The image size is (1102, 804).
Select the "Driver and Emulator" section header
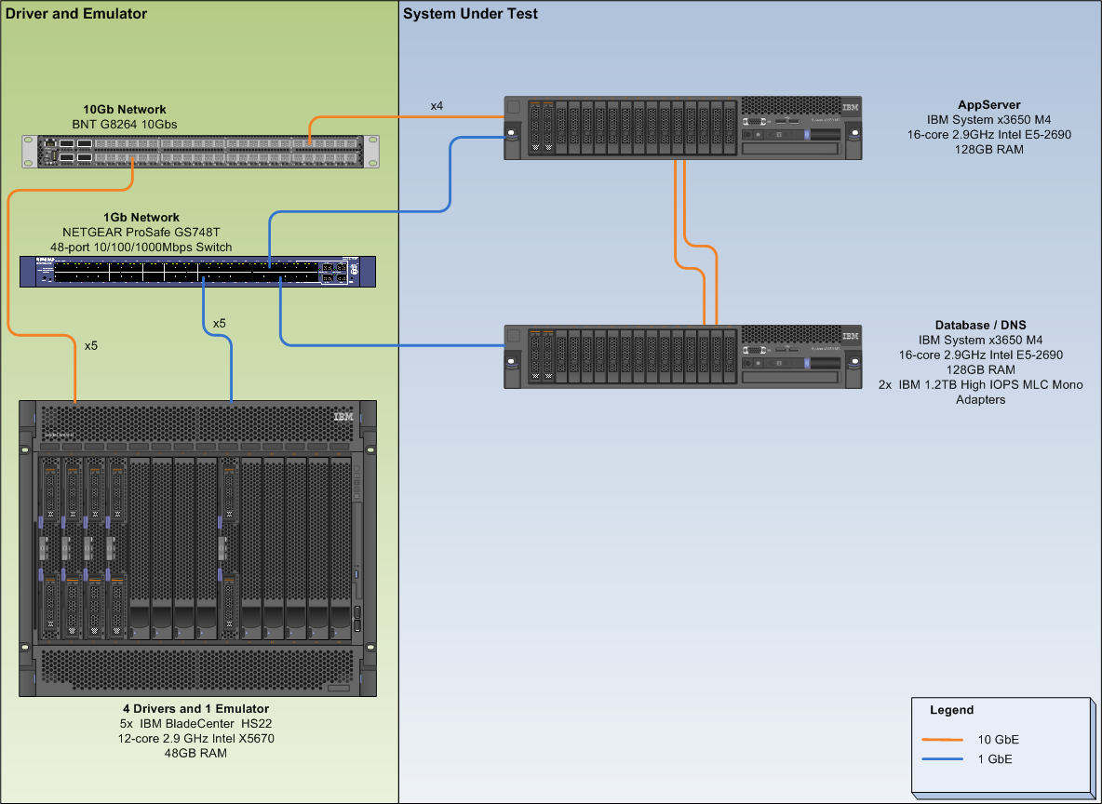pos(76,14)
